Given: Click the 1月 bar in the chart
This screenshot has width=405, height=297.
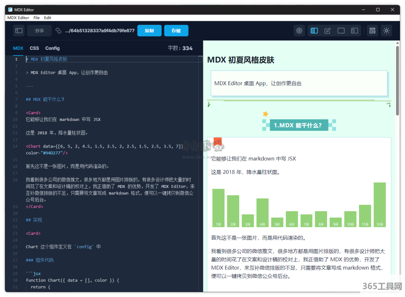Looking at the screenshot, I should point(218,208).
